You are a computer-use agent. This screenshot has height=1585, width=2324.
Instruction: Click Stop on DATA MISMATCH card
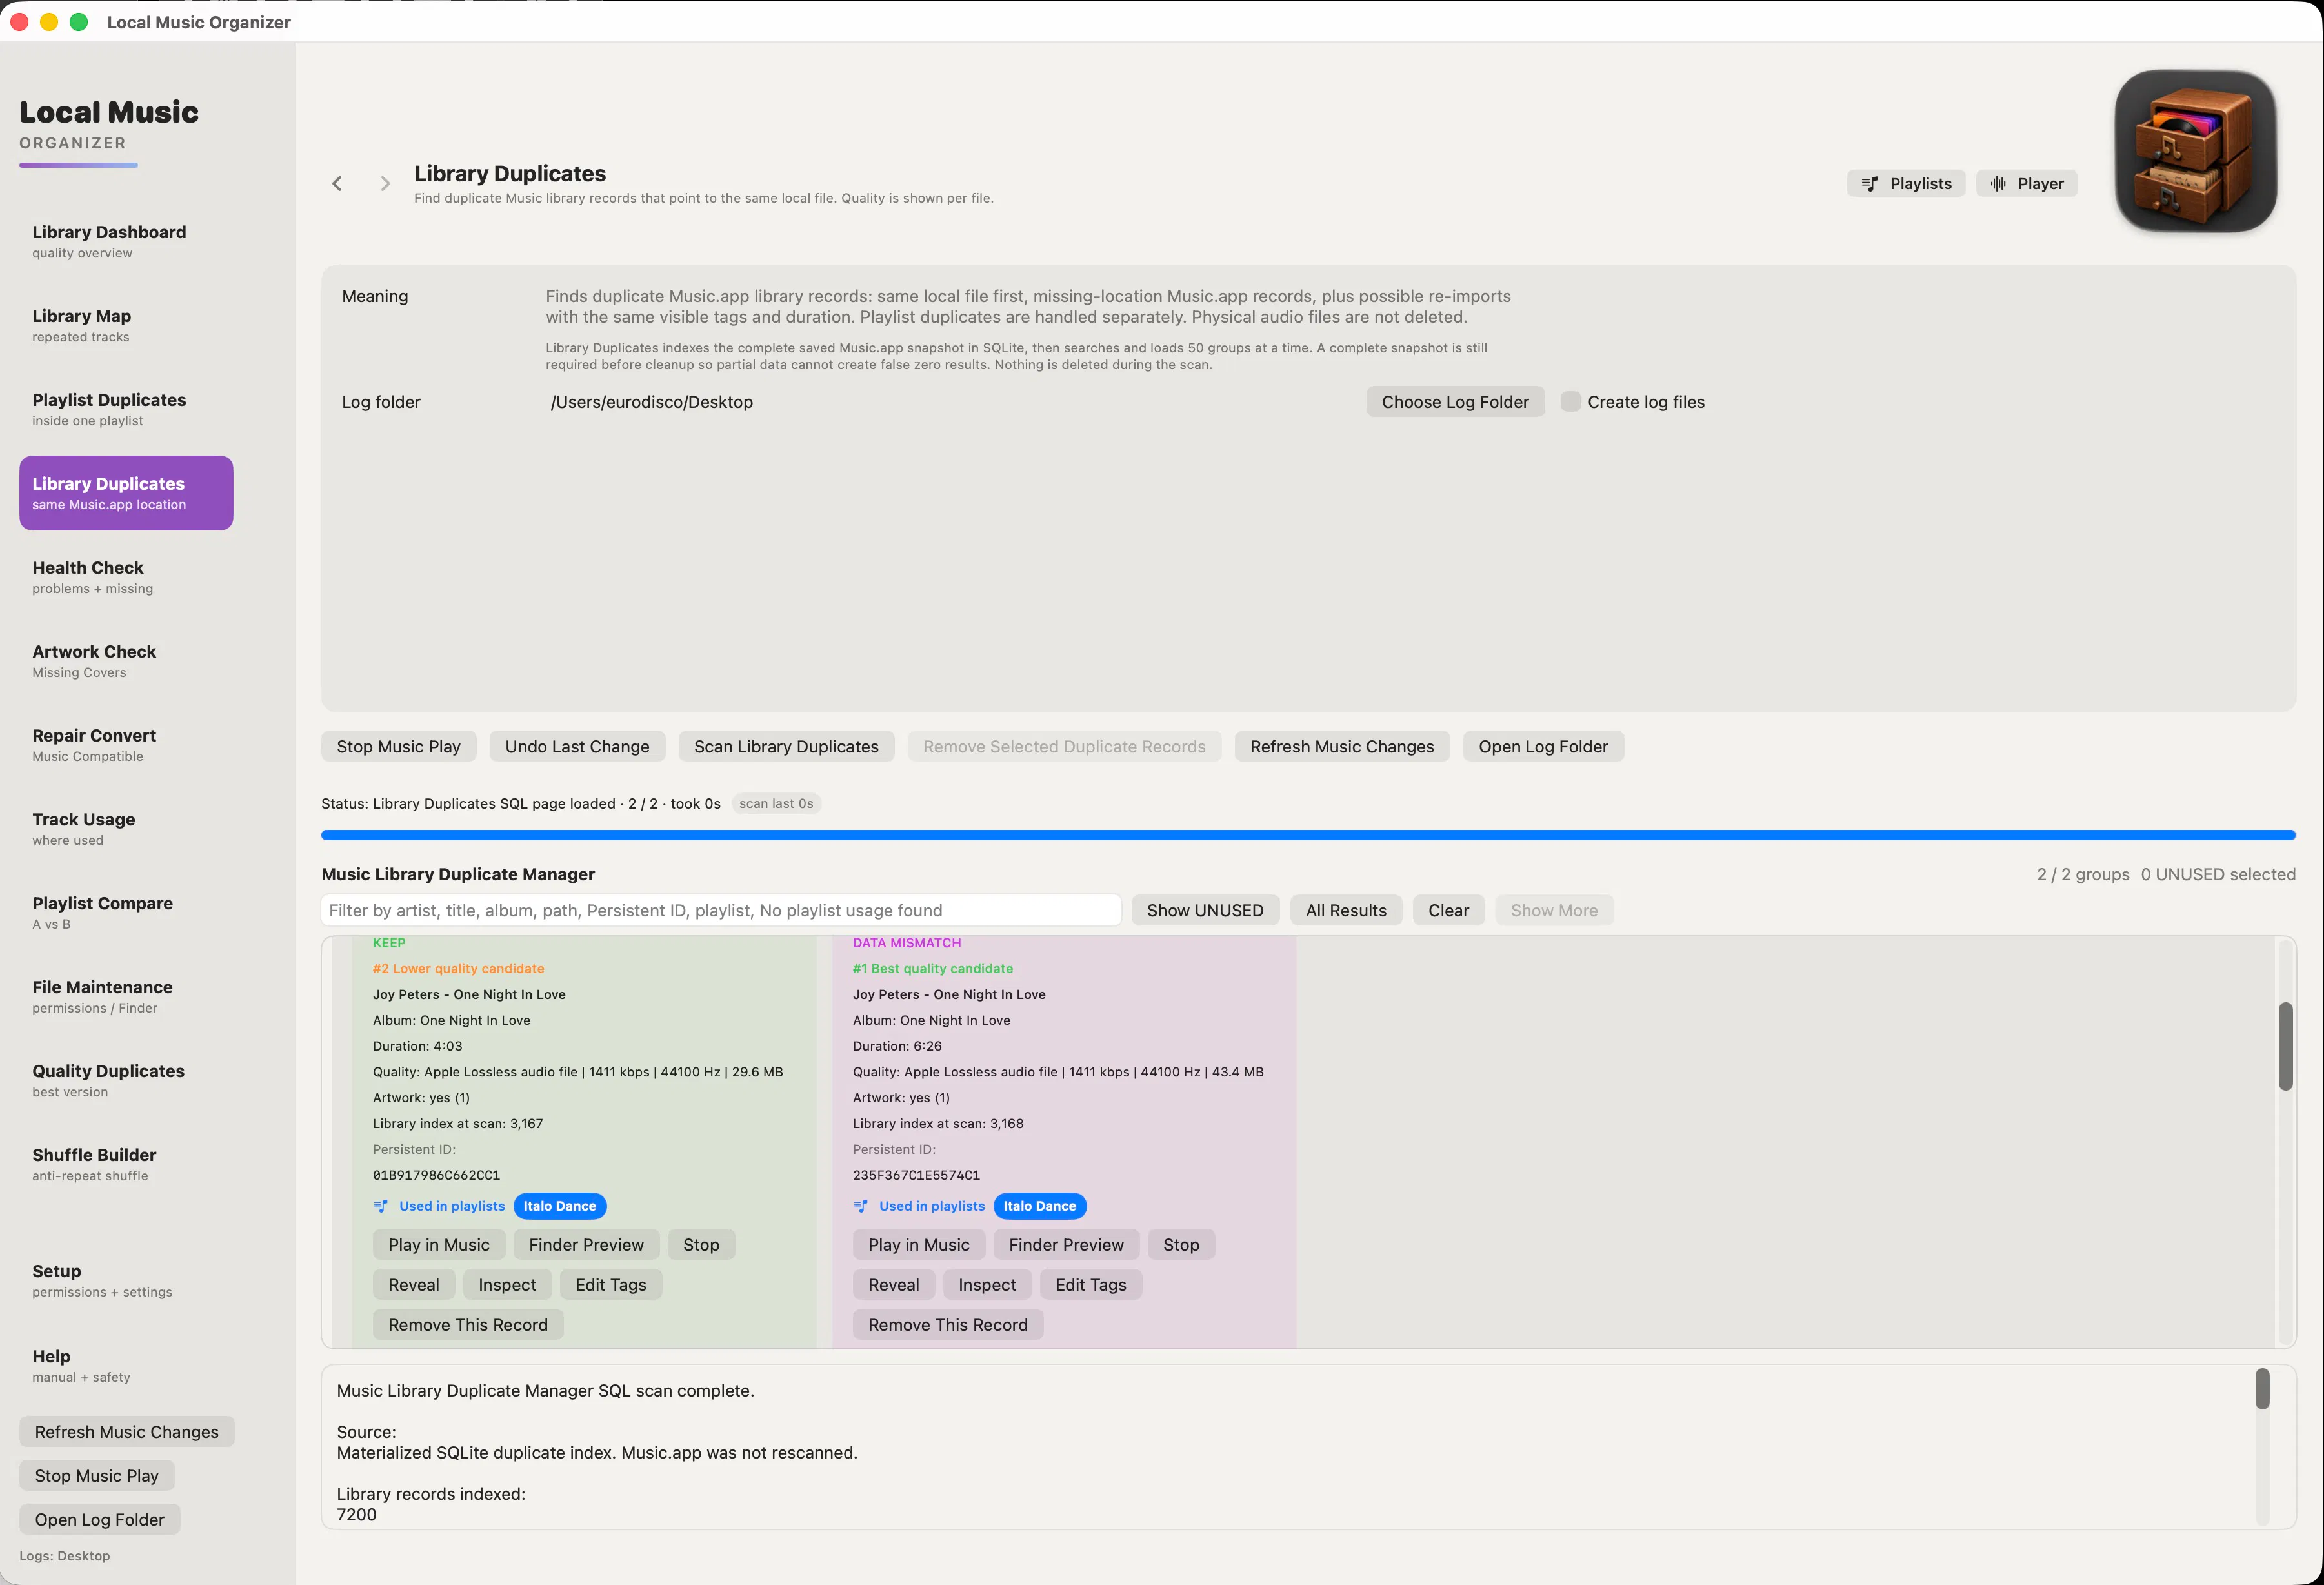[1181, 1245]
